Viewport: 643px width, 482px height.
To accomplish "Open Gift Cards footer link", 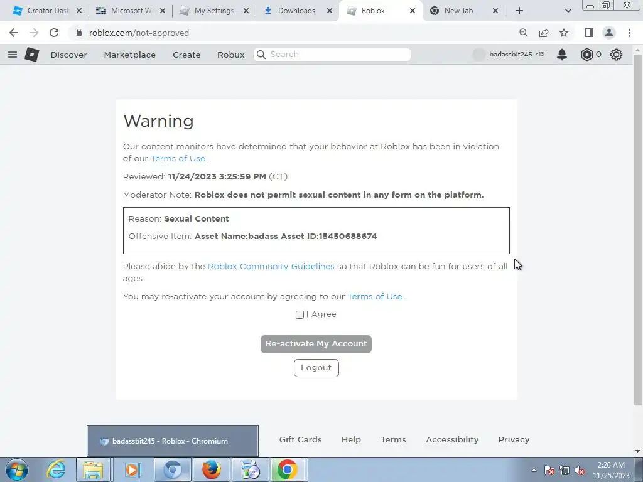I will (301, 439).
